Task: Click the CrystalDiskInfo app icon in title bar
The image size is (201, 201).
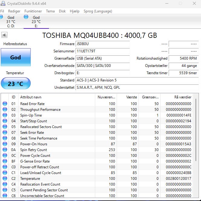Action: [3, 3]
